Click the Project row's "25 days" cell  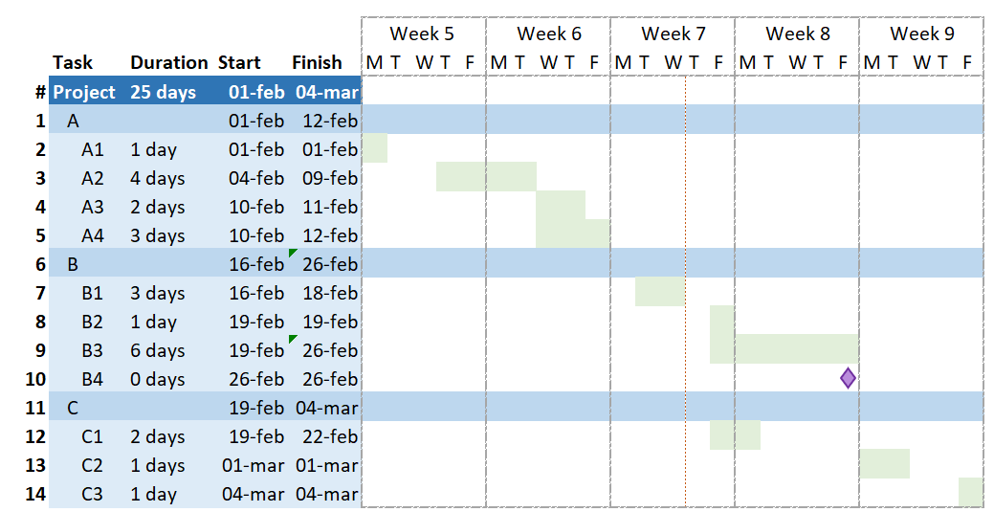pyautogui.click(x=164, y=92)
